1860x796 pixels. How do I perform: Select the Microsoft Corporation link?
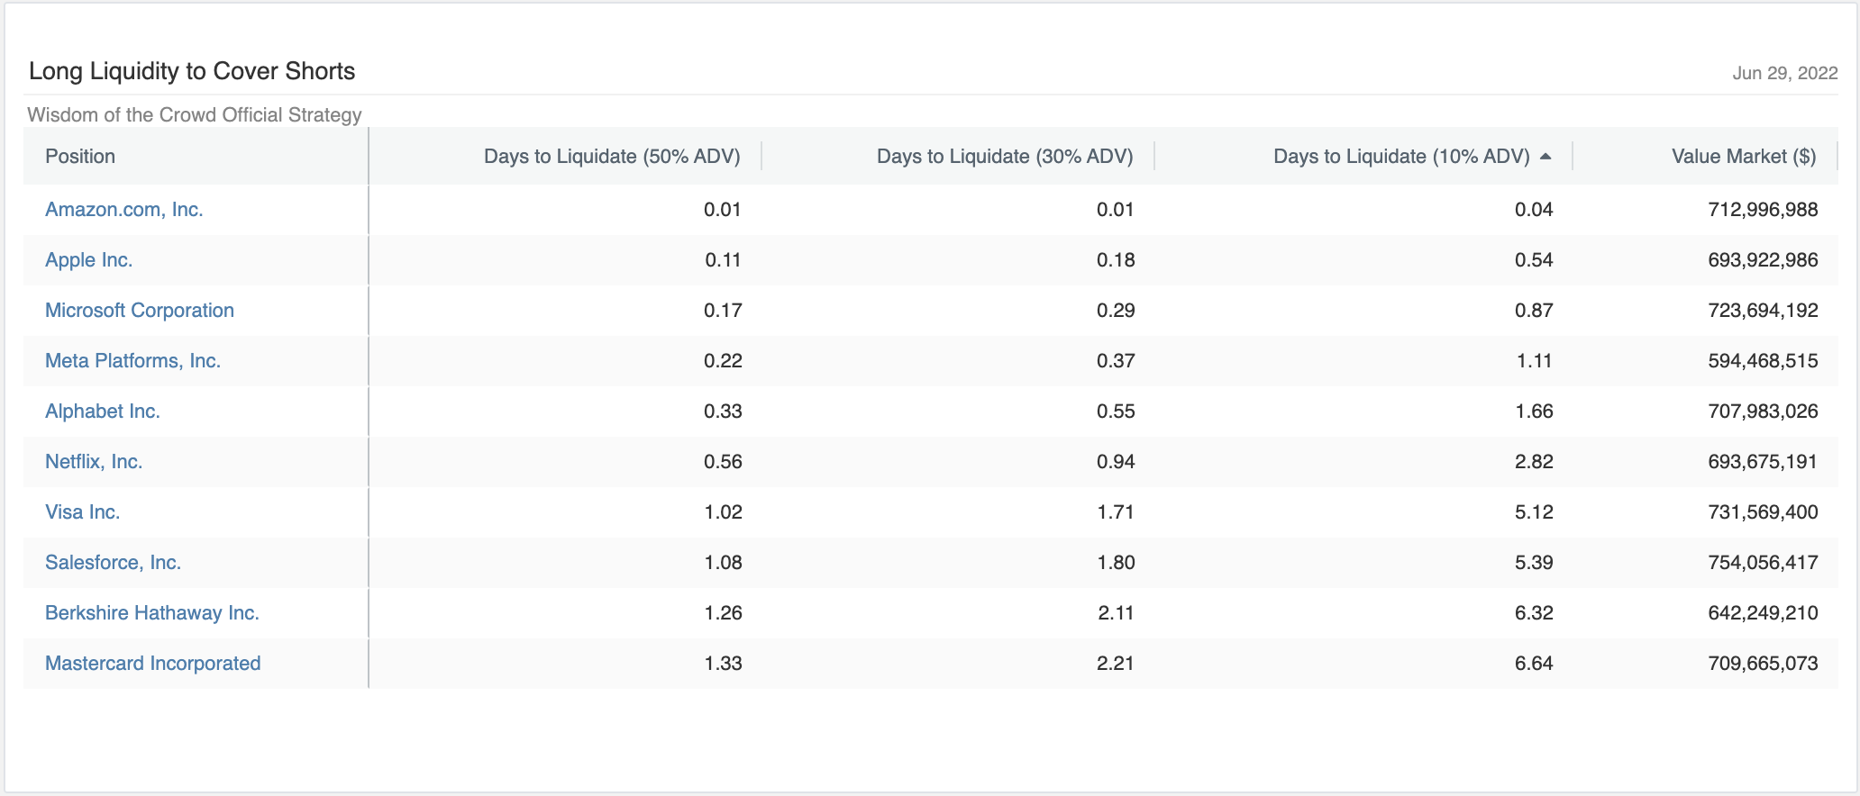[x=140, y=311]
